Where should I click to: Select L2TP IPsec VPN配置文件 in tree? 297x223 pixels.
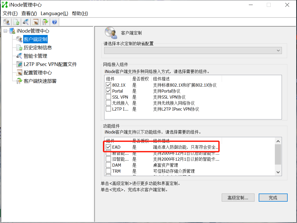50,64
